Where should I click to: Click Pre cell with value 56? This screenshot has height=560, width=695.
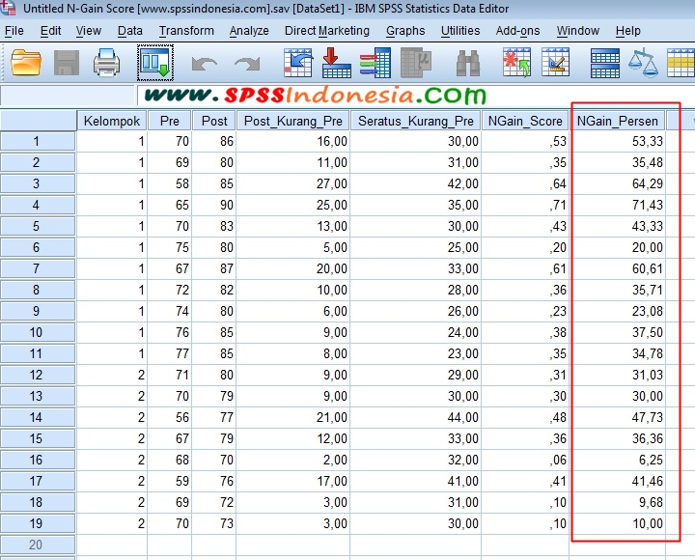click(169, 418)
